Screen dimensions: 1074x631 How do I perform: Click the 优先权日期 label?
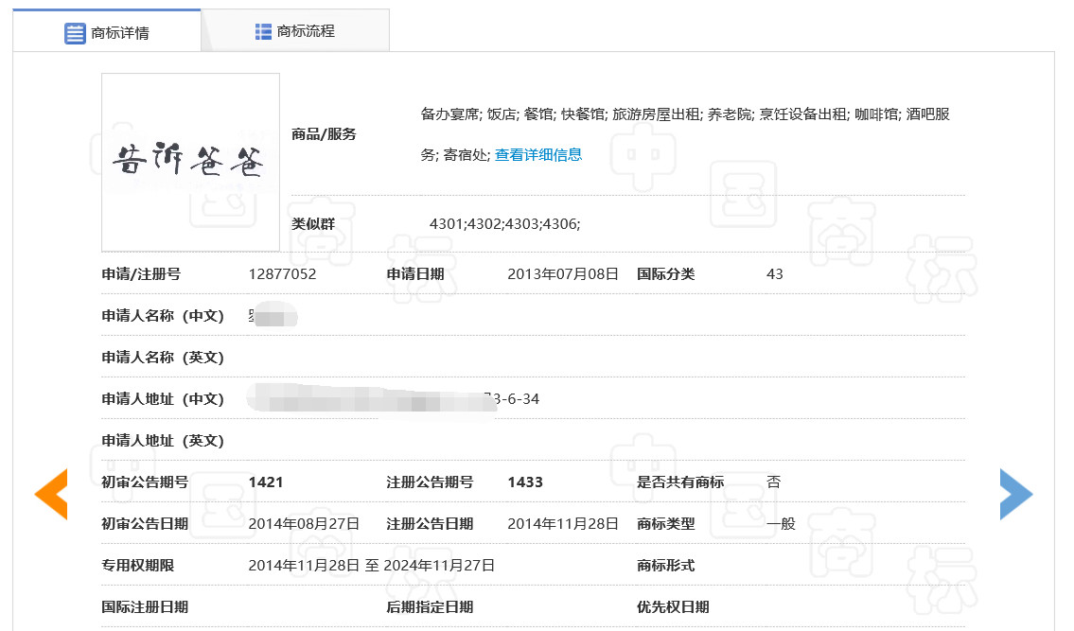[x=673, y=607]
